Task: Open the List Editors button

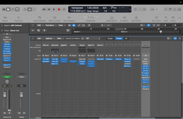Action: [x=166, y=9]
